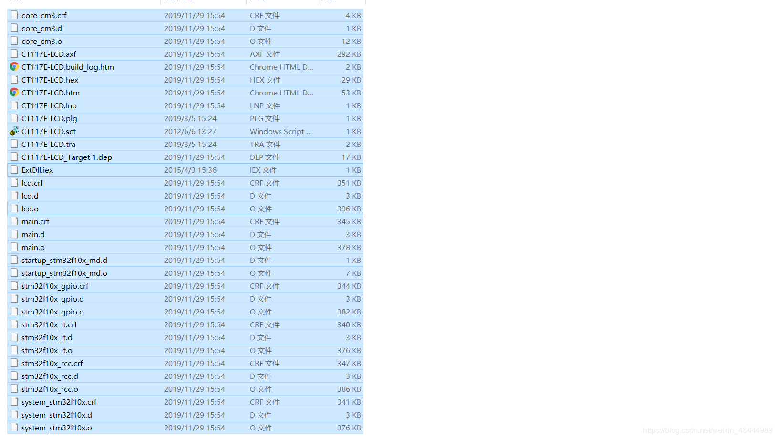The image size is (777, 439).
Task: Click the file icon of main.o
Action: tap(14, 247)
